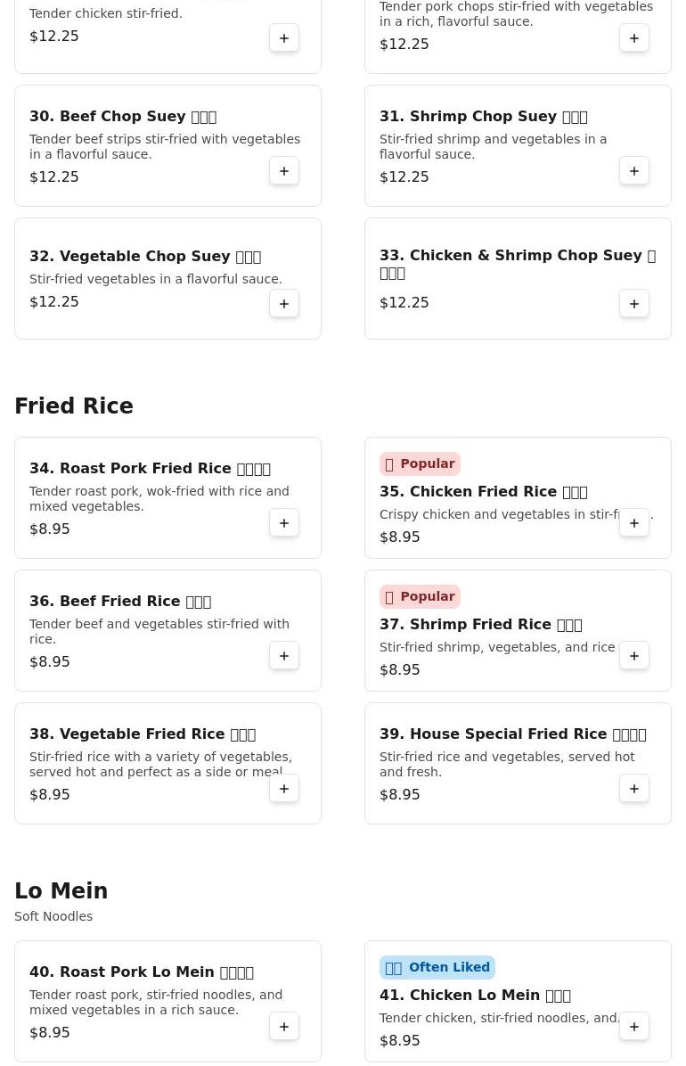Add Roast Pork Lo Mein to cart
The height and width of the screenshot is (1066, 686).
284,1027
